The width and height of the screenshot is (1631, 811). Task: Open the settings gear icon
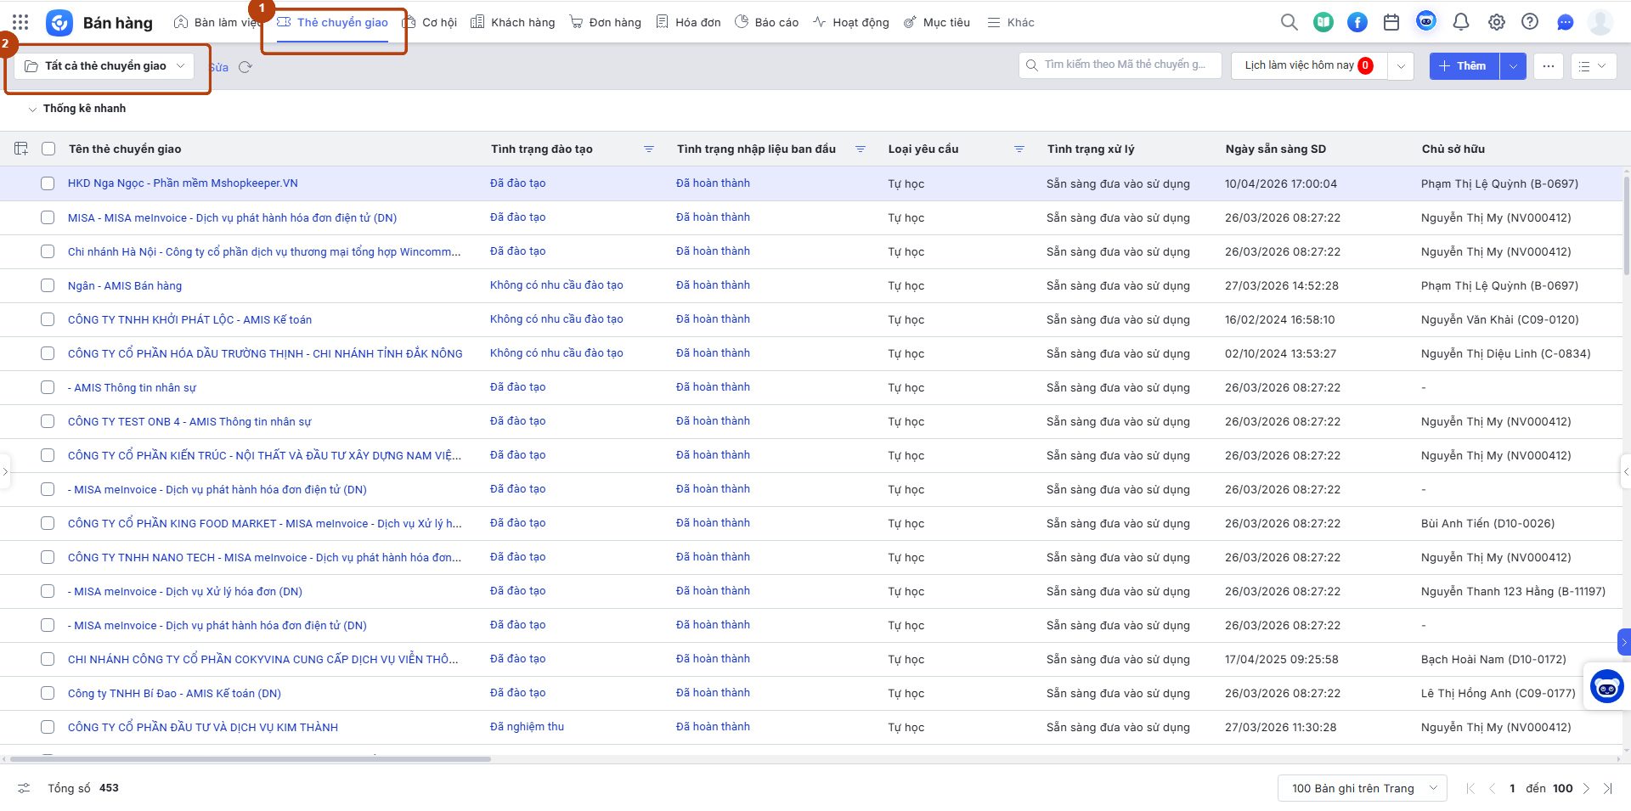point(1496,22)
